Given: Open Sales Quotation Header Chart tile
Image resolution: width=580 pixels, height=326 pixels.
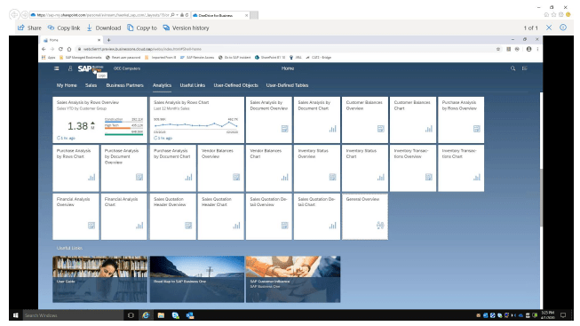Looking at the screenshot, I should pyautogui.click(x=221, y=217).
